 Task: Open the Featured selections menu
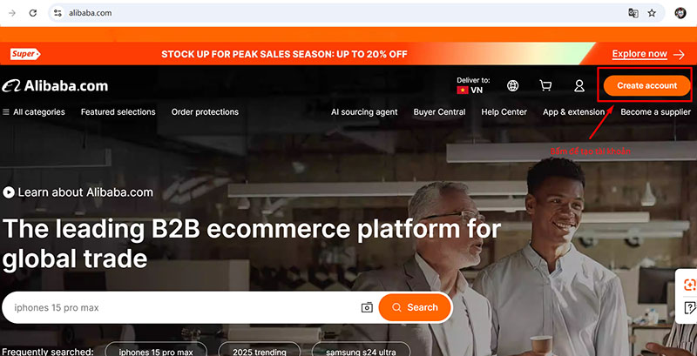(118, 112)
